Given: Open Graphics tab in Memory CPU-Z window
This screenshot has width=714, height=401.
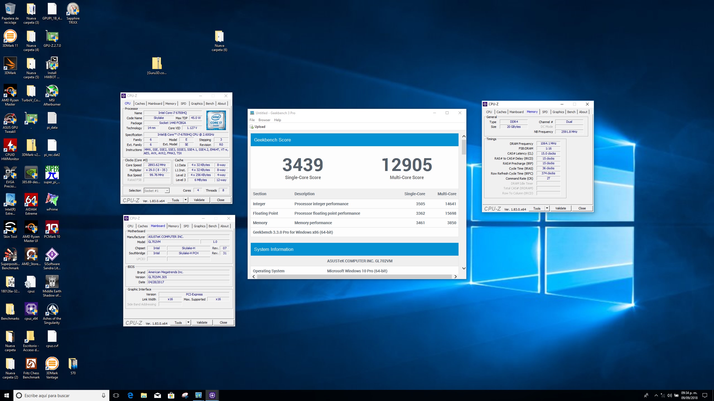Looking at the screenshot, I should pyautogui.click(x=558, y=112).
